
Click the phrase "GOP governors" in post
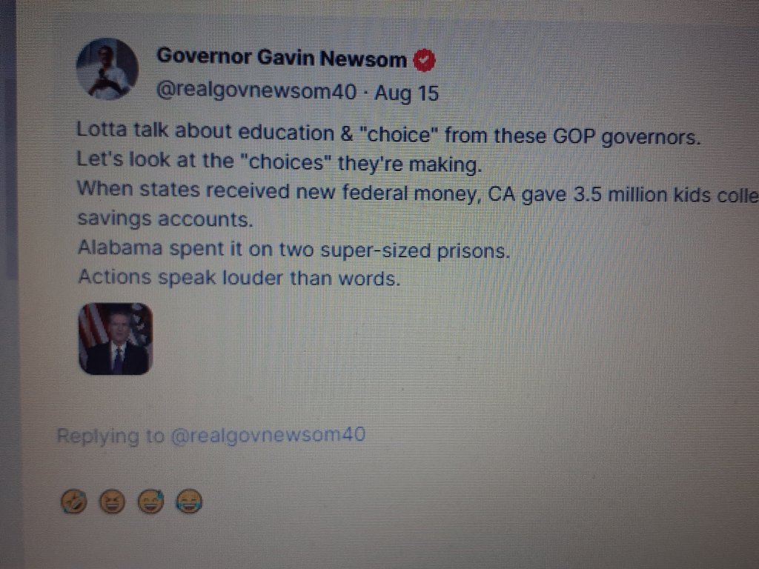627,137
